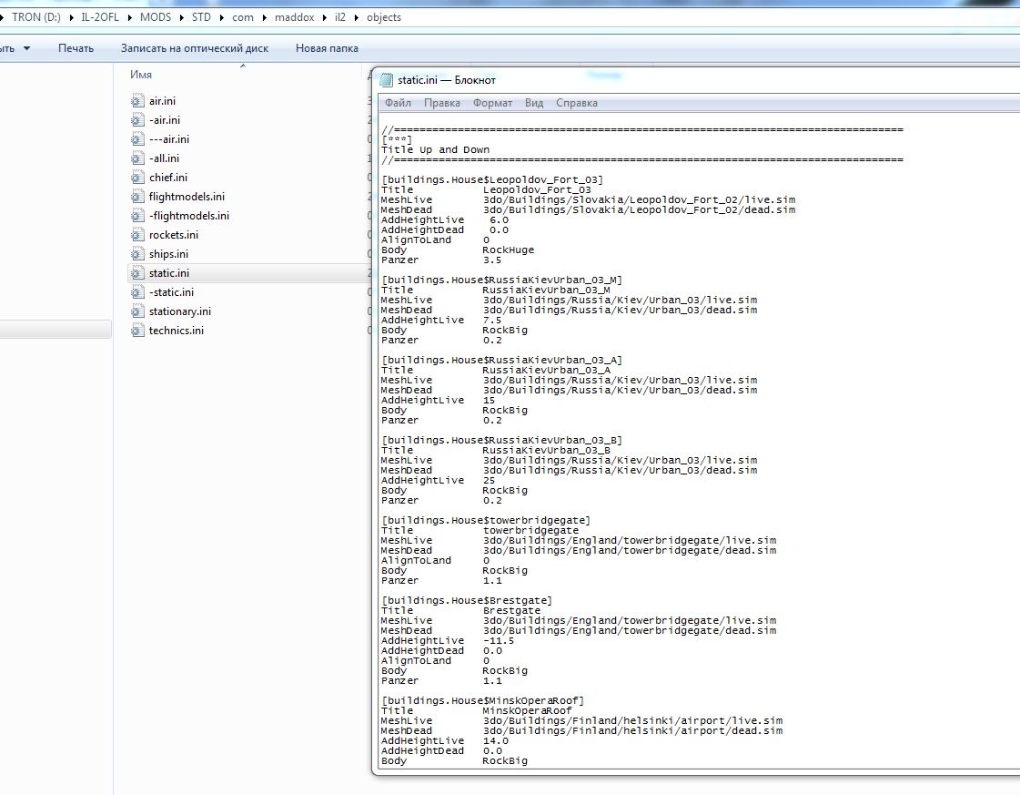Viewport: 1020px width, 795px height.
Task: Expand breadcrumb arrow after MODS
Action: 181,17
